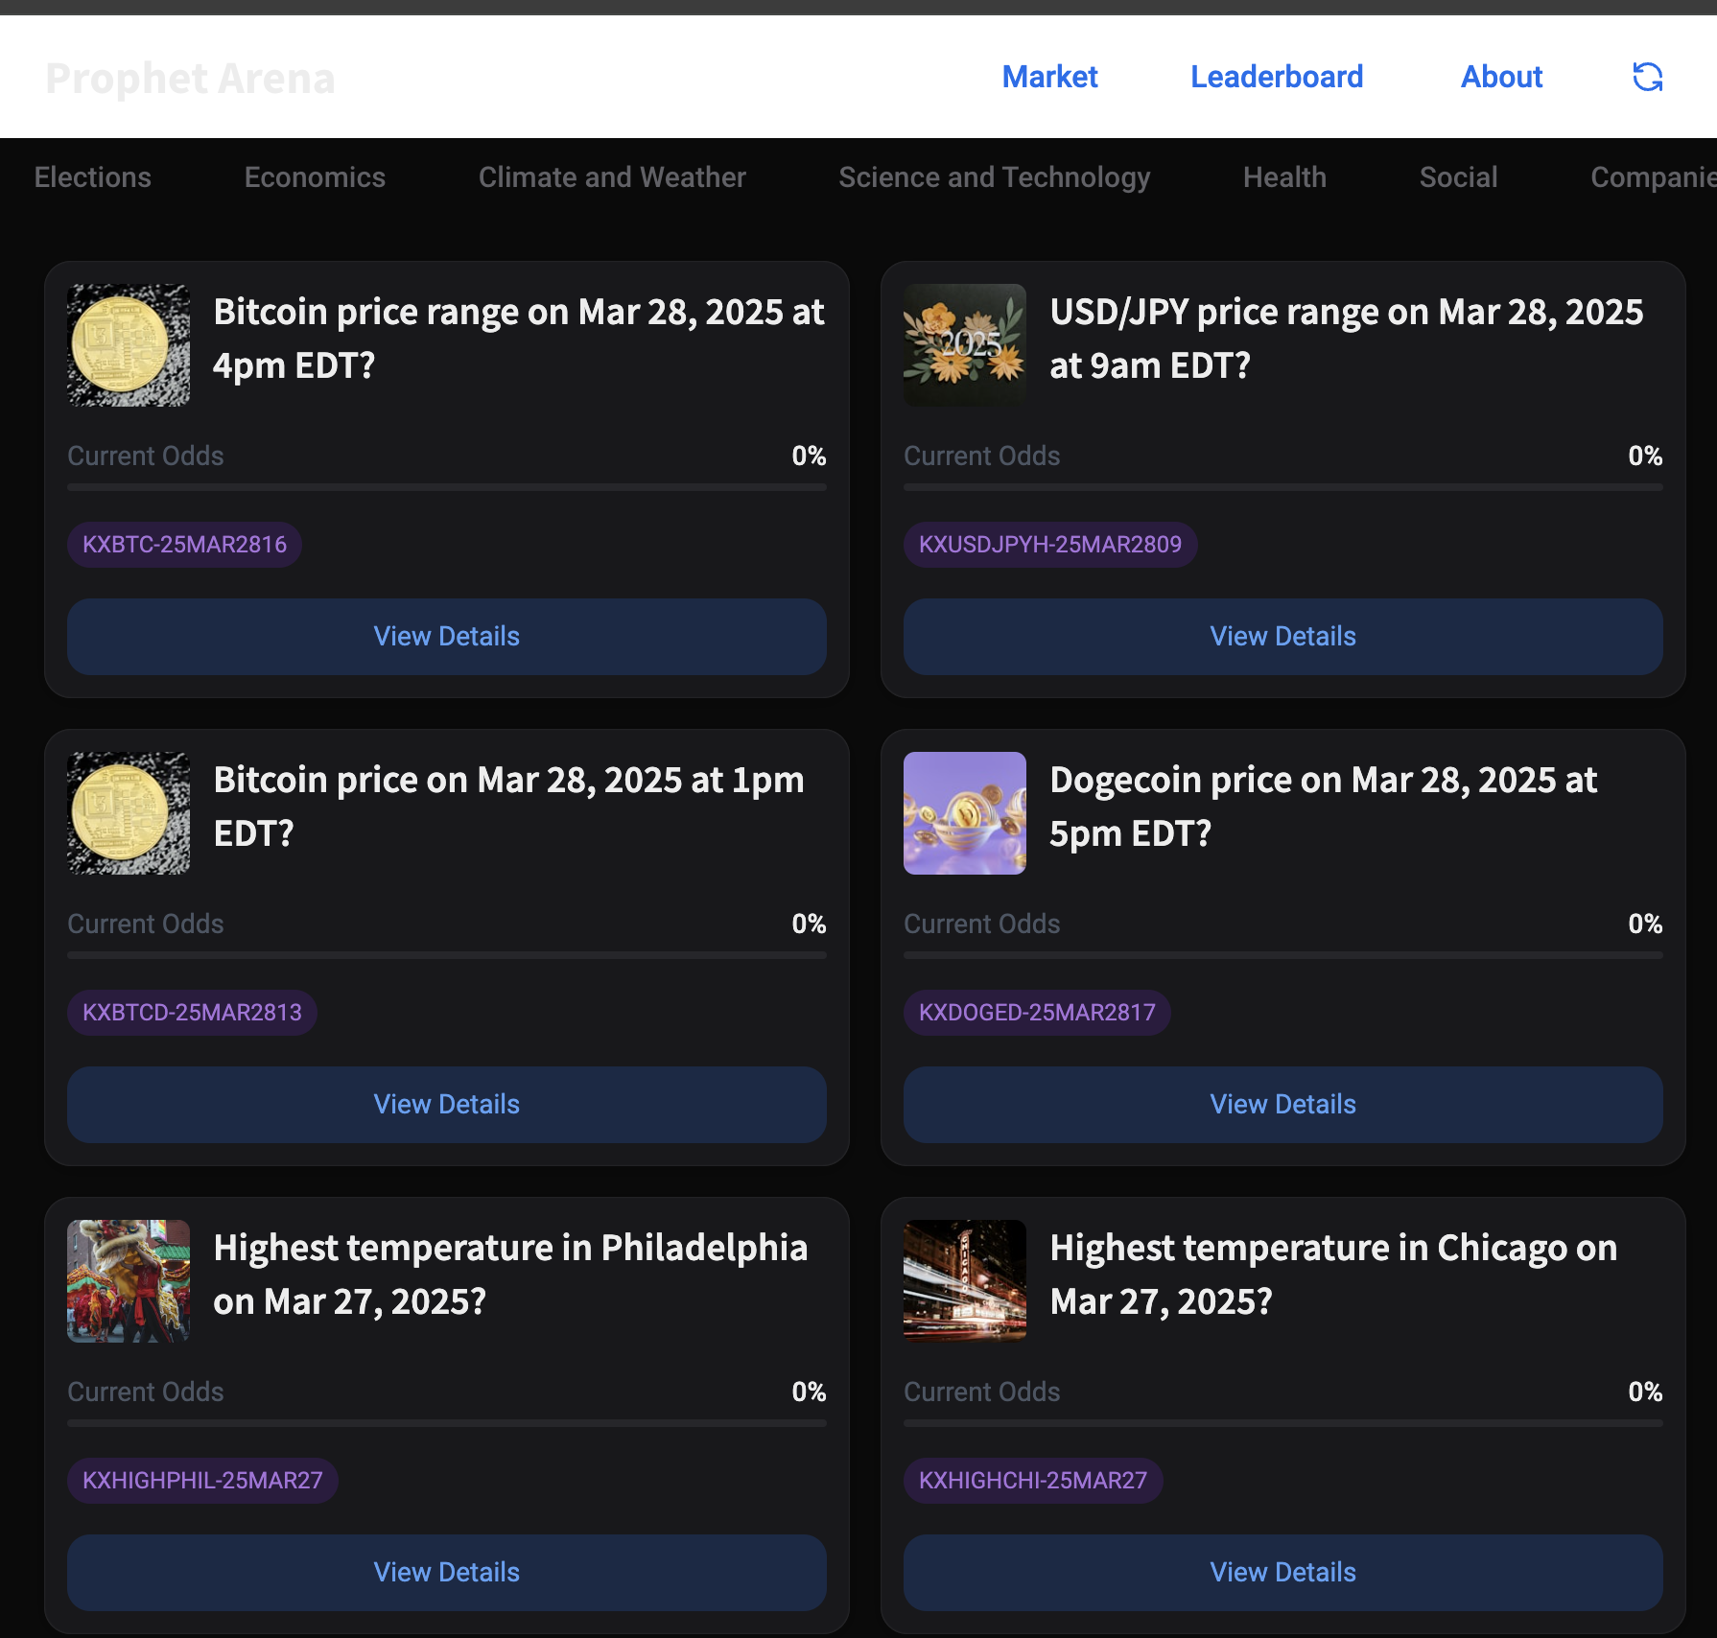Click the KXUSDJPYH-25MAR2809 ticker tag
The height and width of the screenshot is (1638, 1717).
(x=1050, y=545)
